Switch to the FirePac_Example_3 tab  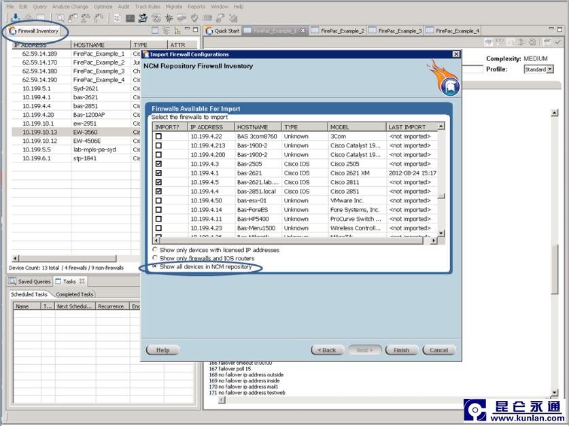pyautogui.click(x=400, y=31)
